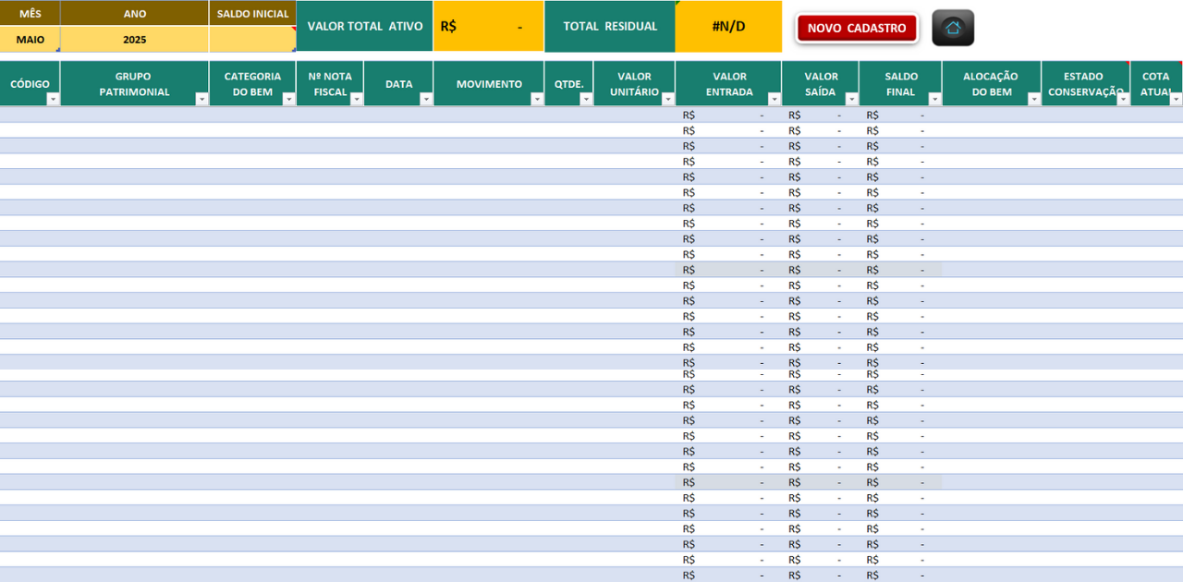The height and width of the screenshot is (582, 1183).
Task: Open the CÓDIGO column filter dropdown
Action: (53, 99)
